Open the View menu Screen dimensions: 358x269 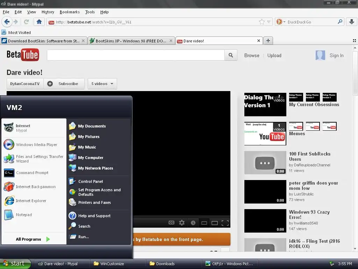pos(31,12)
